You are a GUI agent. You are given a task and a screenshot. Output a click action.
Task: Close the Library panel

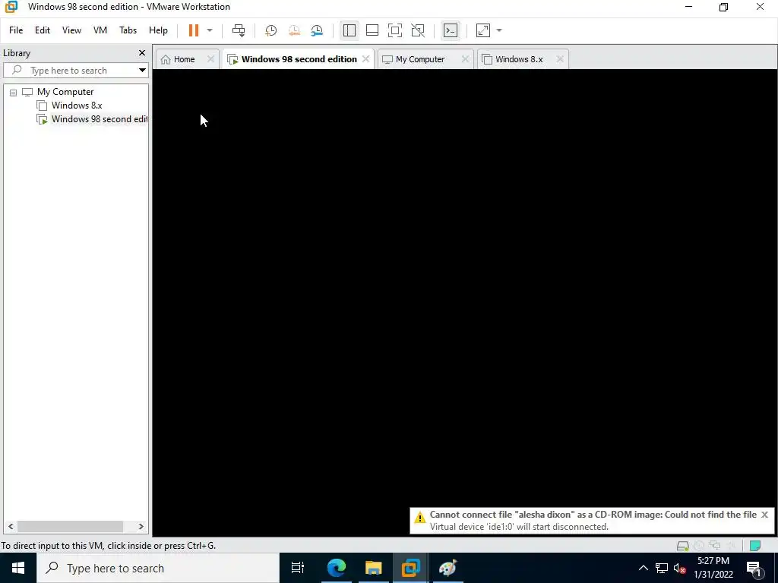pyautogui.click(x=142, y=52)
